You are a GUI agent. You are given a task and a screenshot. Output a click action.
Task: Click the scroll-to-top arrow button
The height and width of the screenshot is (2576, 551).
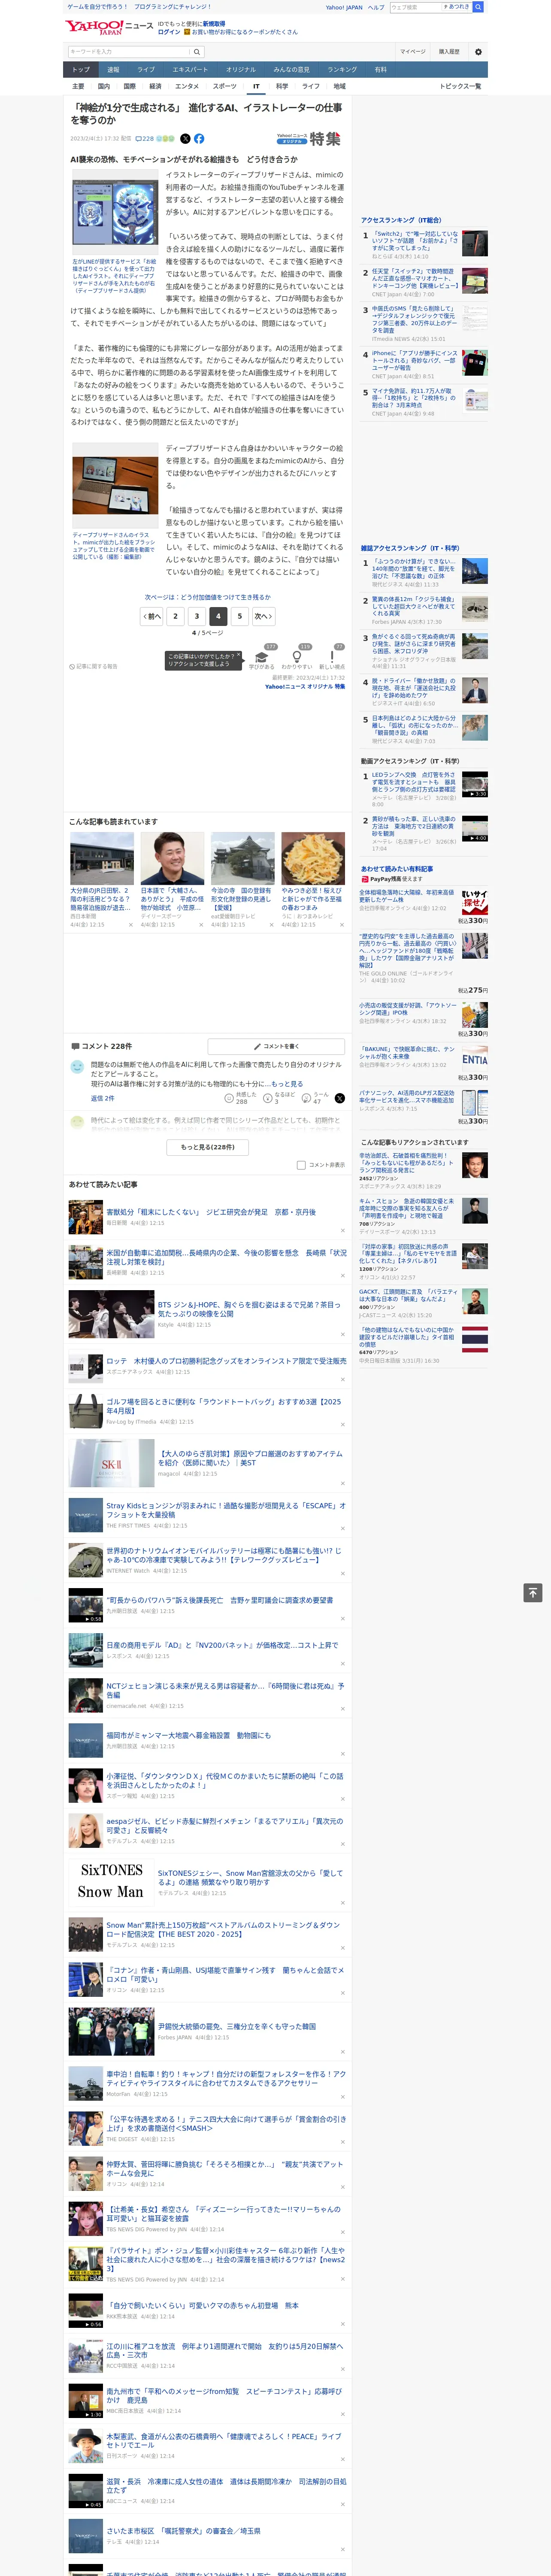[x=533, y=1593]
